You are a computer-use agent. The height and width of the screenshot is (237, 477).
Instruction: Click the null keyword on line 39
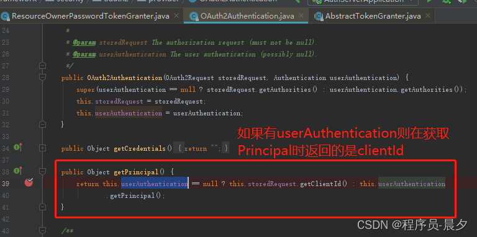click(x=210, y=184)
